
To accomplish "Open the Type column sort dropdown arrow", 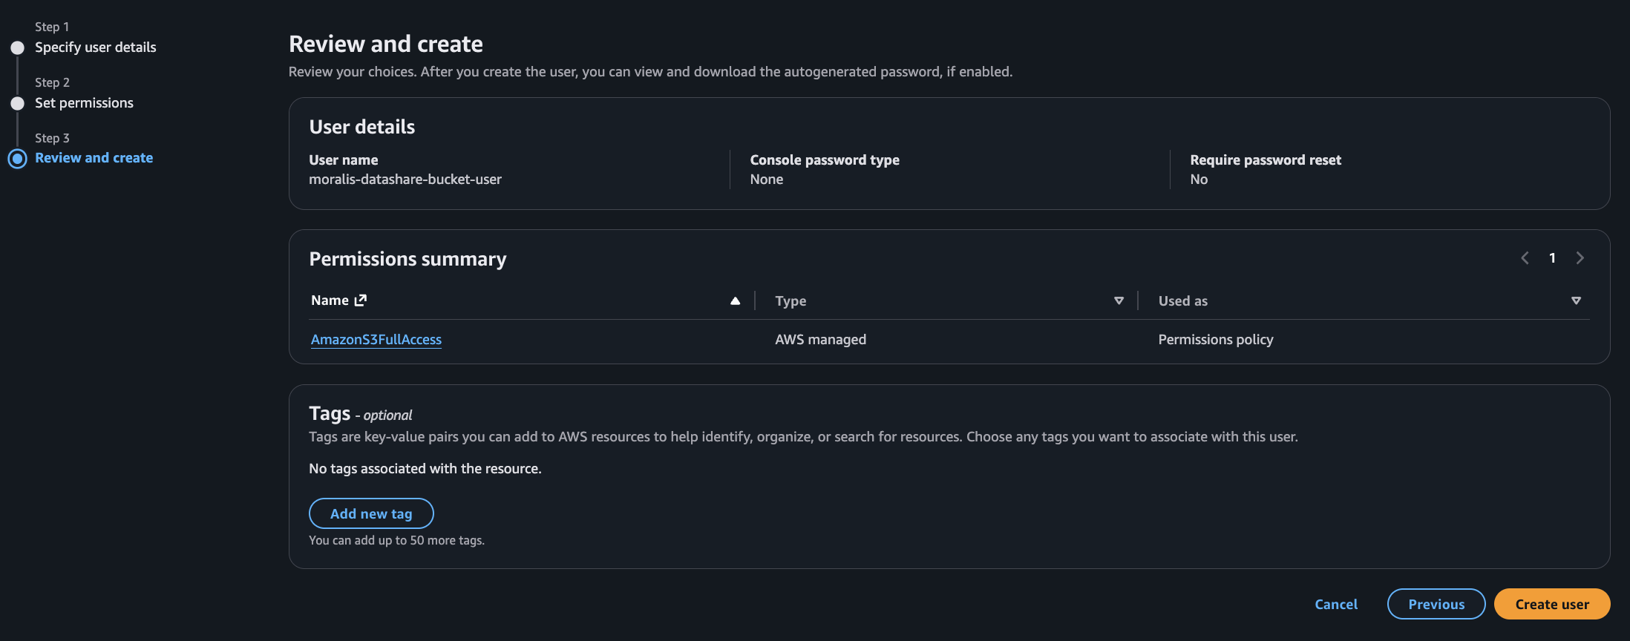I will coord(1119,300).
